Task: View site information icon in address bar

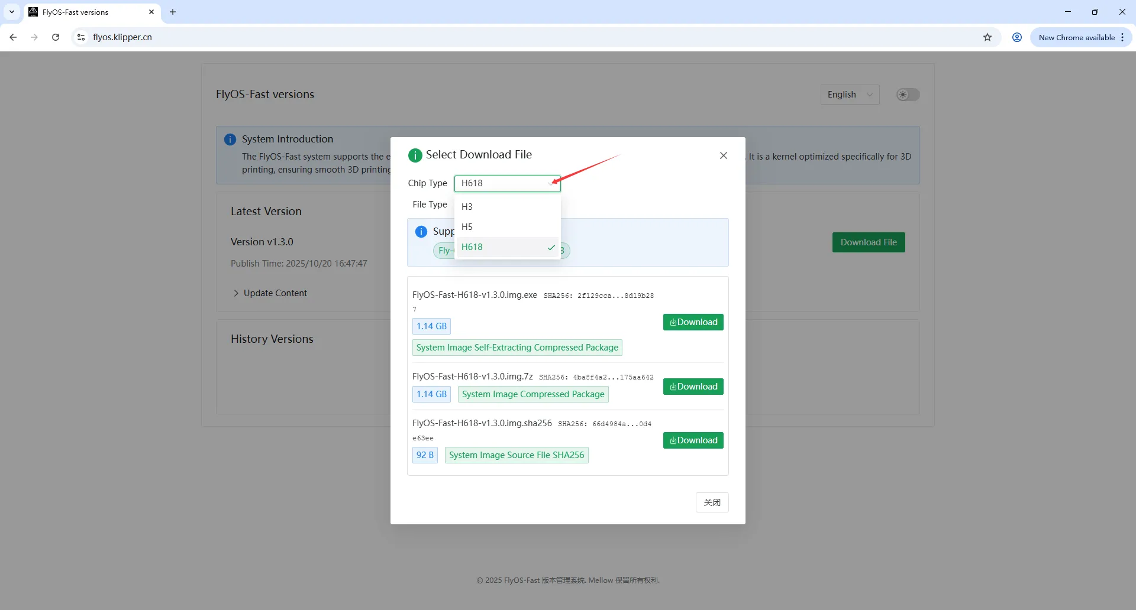Action: pyautogui.click(x=81, y=37)
